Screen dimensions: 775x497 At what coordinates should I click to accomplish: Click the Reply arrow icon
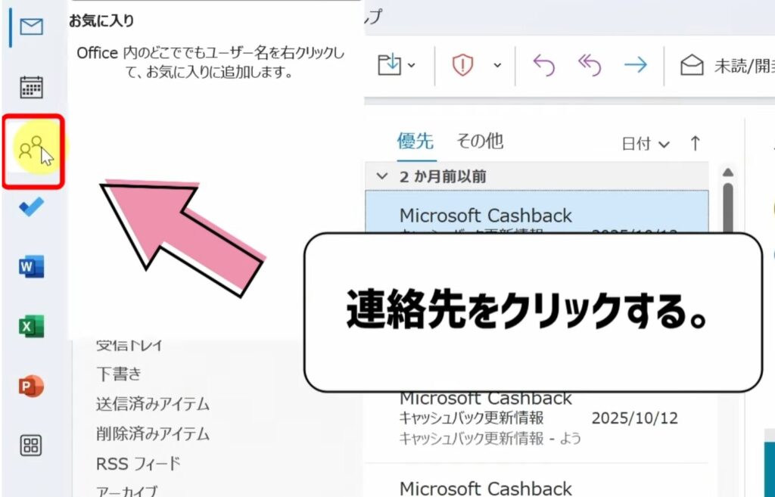(543, 65)
